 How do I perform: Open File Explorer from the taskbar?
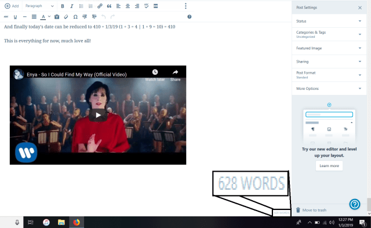click(61, 222)
